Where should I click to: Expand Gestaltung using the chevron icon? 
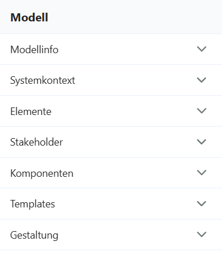tap(202, 235)
